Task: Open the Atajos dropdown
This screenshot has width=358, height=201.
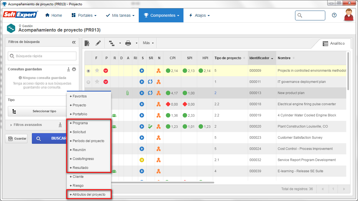Action: coord(199,15)
